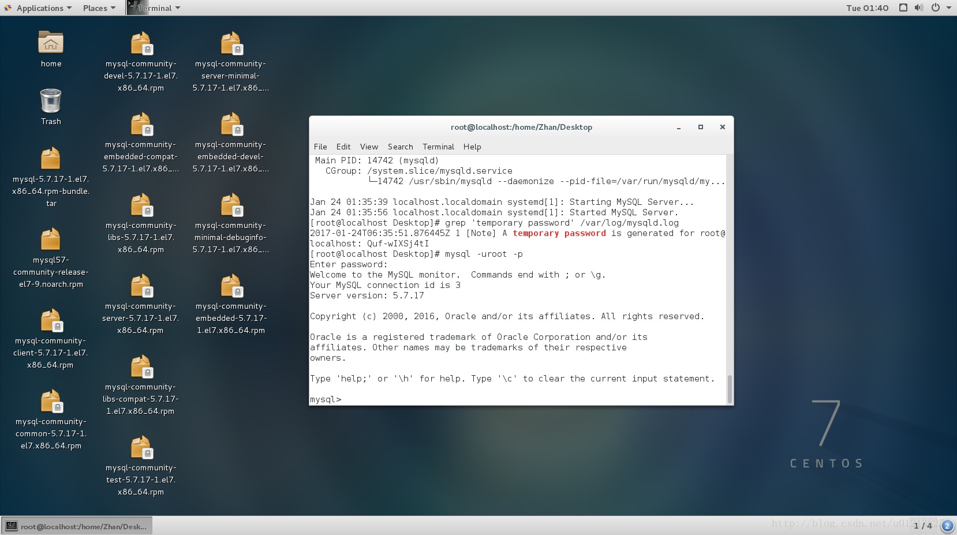
Task: Click the 'Enter password:' line
Action: (349, 264)
